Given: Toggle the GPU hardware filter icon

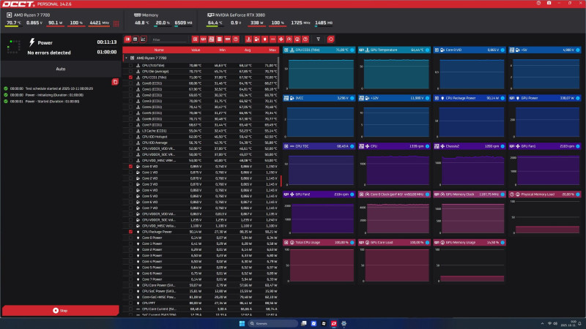Looking at the screenshot, I should point(204,39).
